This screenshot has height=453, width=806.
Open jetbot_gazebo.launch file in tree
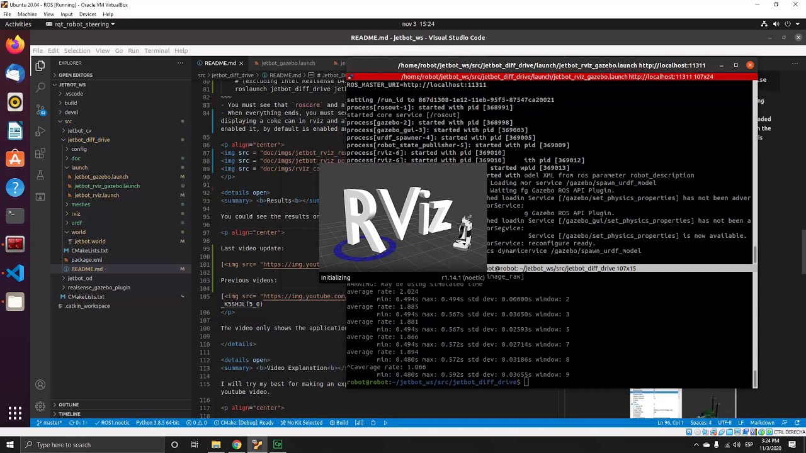[101, 177]
